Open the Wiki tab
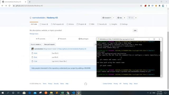Screen dimensions: 169x95 (x=92, y=24)
